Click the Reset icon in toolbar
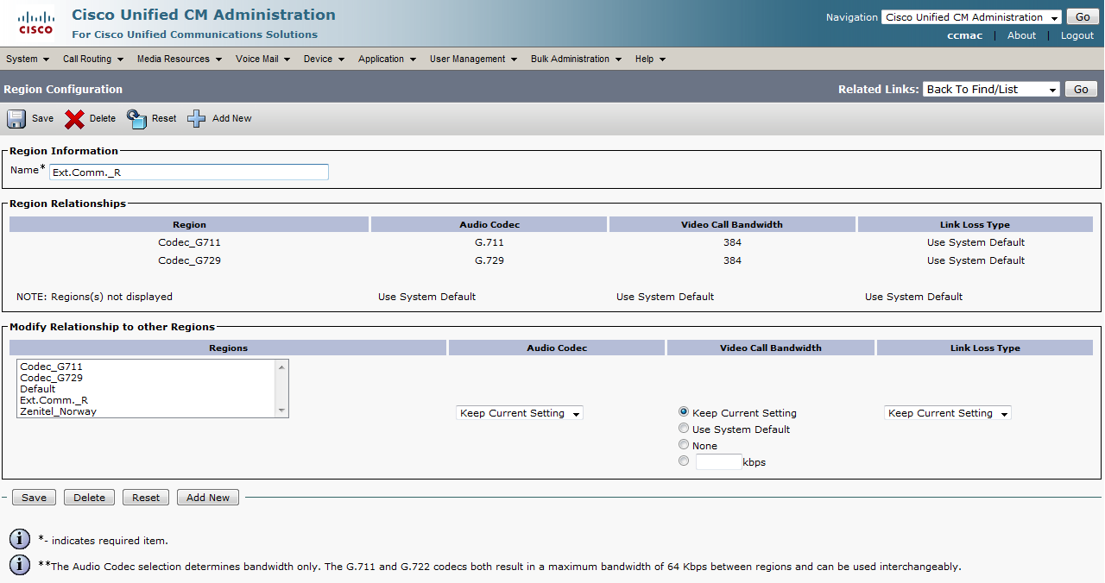 point(136,119)
